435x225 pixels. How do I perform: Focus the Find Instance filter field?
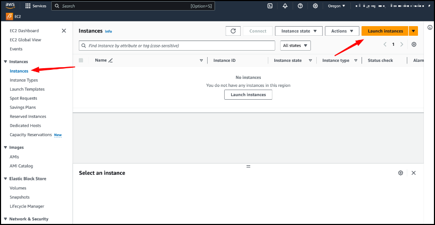177,45
